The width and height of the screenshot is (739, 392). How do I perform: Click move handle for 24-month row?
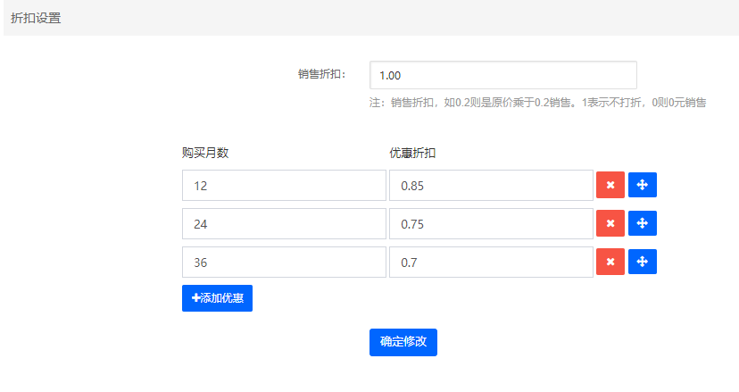click(643, 223)
